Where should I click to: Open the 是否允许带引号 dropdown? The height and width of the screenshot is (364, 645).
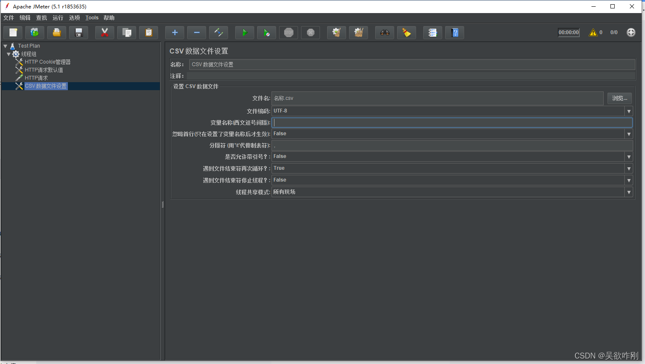click(629, 157)
